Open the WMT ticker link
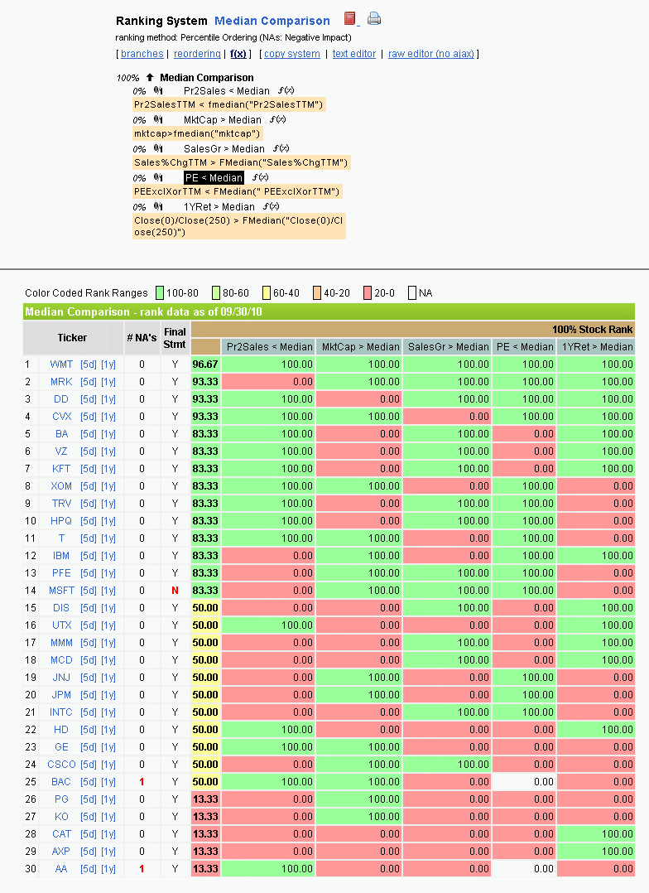Image resolution: width=649 pixels, height=893 pixels. (x=60, y=364)
